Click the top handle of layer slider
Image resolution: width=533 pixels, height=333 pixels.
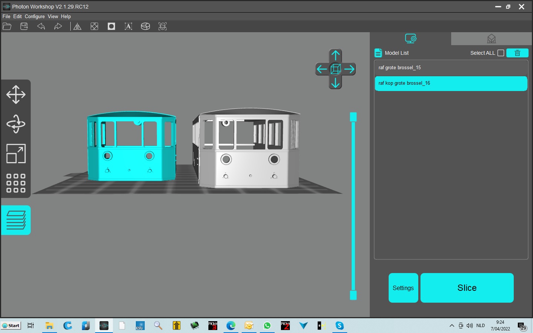(353, 117)
